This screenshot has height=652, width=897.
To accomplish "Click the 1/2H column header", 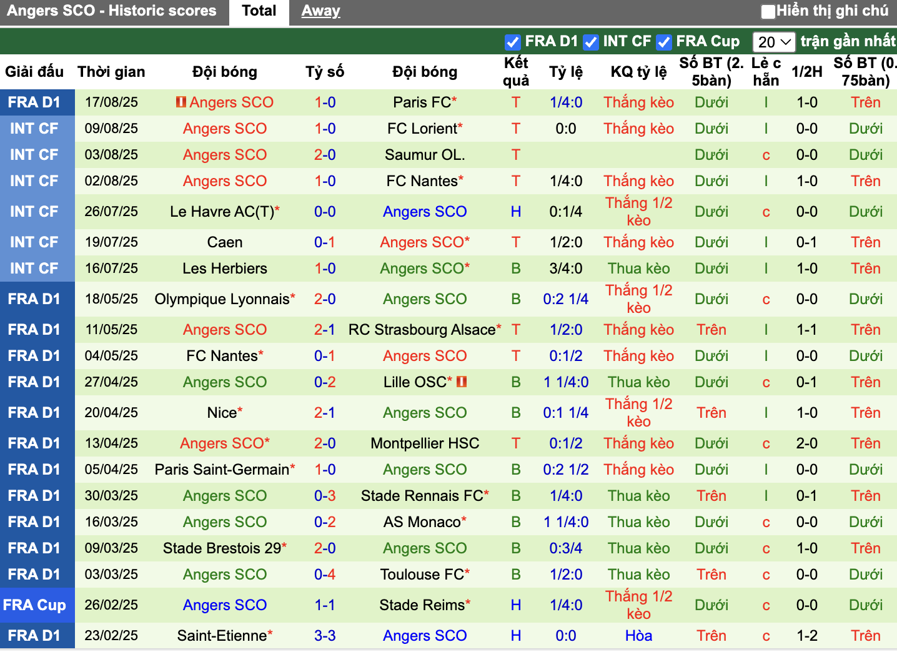I will pos(807,72).
